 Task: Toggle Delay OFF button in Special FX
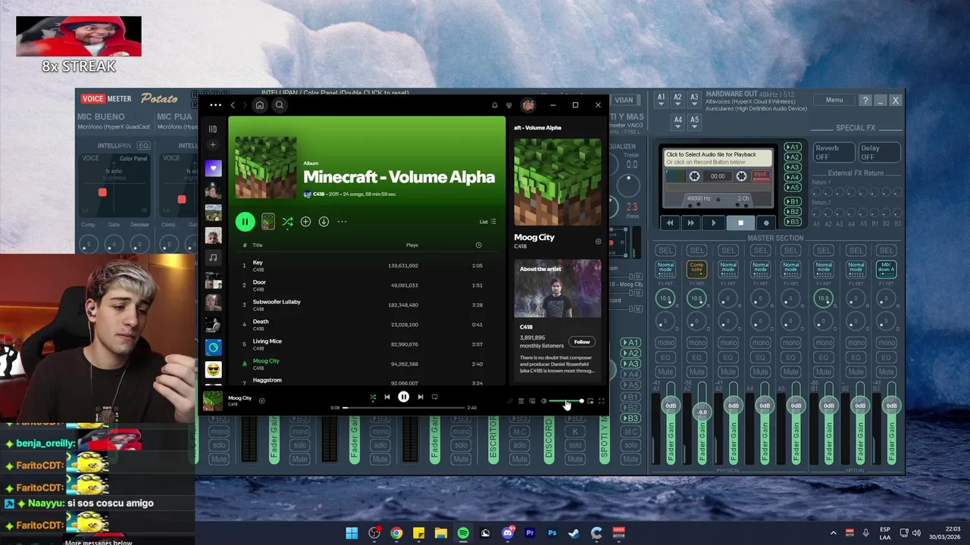[x=879, y=152]
